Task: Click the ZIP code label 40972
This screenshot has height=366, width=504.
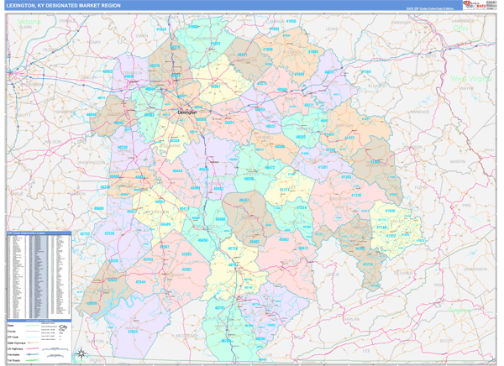Action: (x=303, y=248)
